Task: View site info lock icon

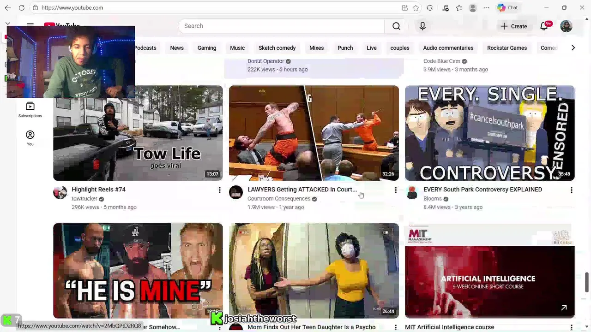Action: tap(35, 8)
